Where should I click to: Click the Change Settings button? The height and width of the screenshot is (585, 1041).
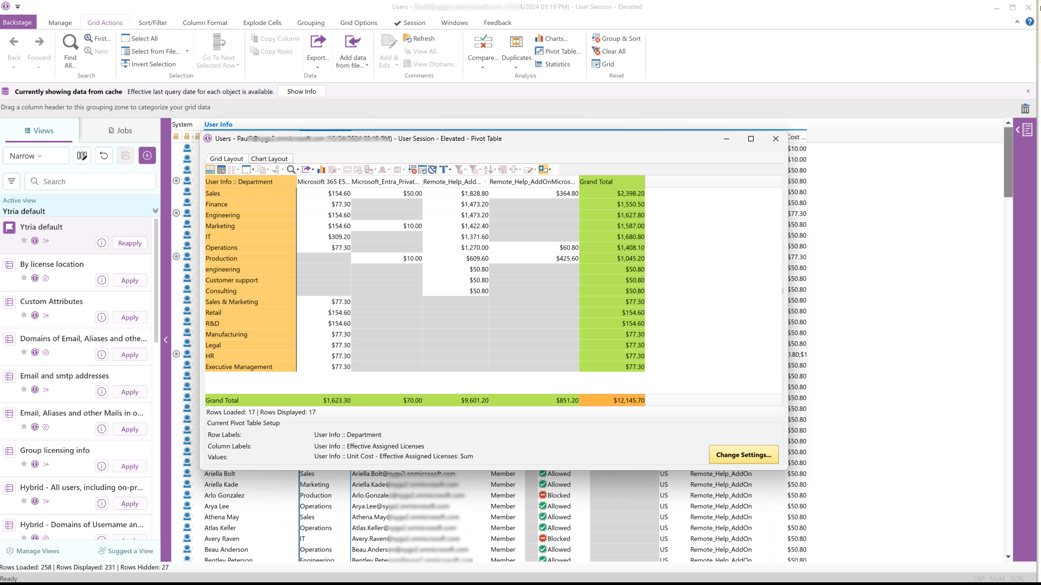pyautogui.click(x=743, y=455)
